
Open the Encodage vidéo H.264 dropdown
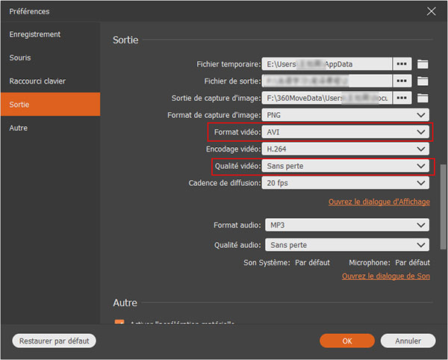(x=346, y=149)
